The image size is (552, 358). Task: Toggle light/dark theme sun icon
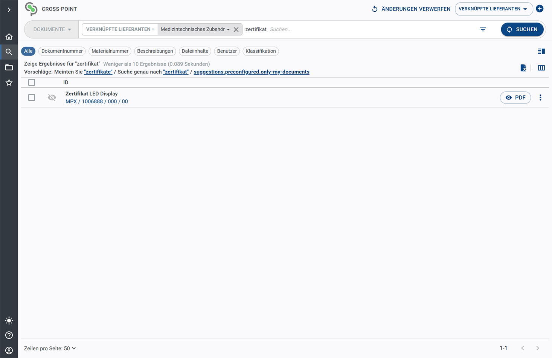pos(9,321)
